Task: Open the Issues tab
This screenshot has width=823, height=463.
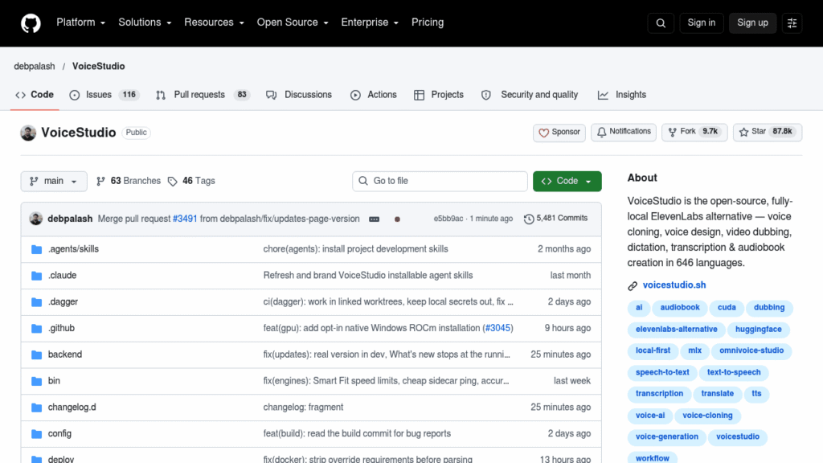Action: click(104, 95)
